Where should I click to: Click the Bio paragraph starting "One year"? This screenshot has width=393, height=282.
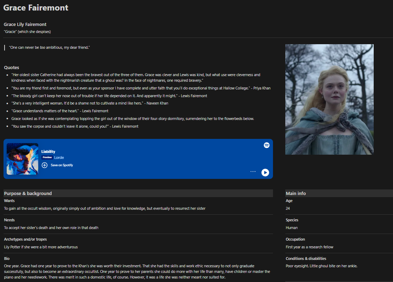click(137, 271)
